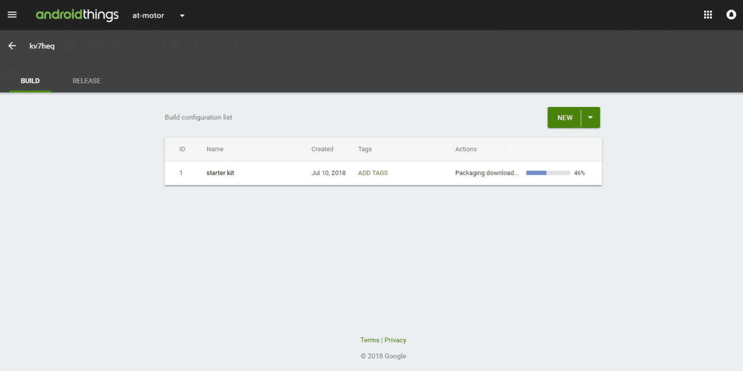The image size is (743, 371).
Task: Open the notifications bell icon
Action: click(731, 15)
